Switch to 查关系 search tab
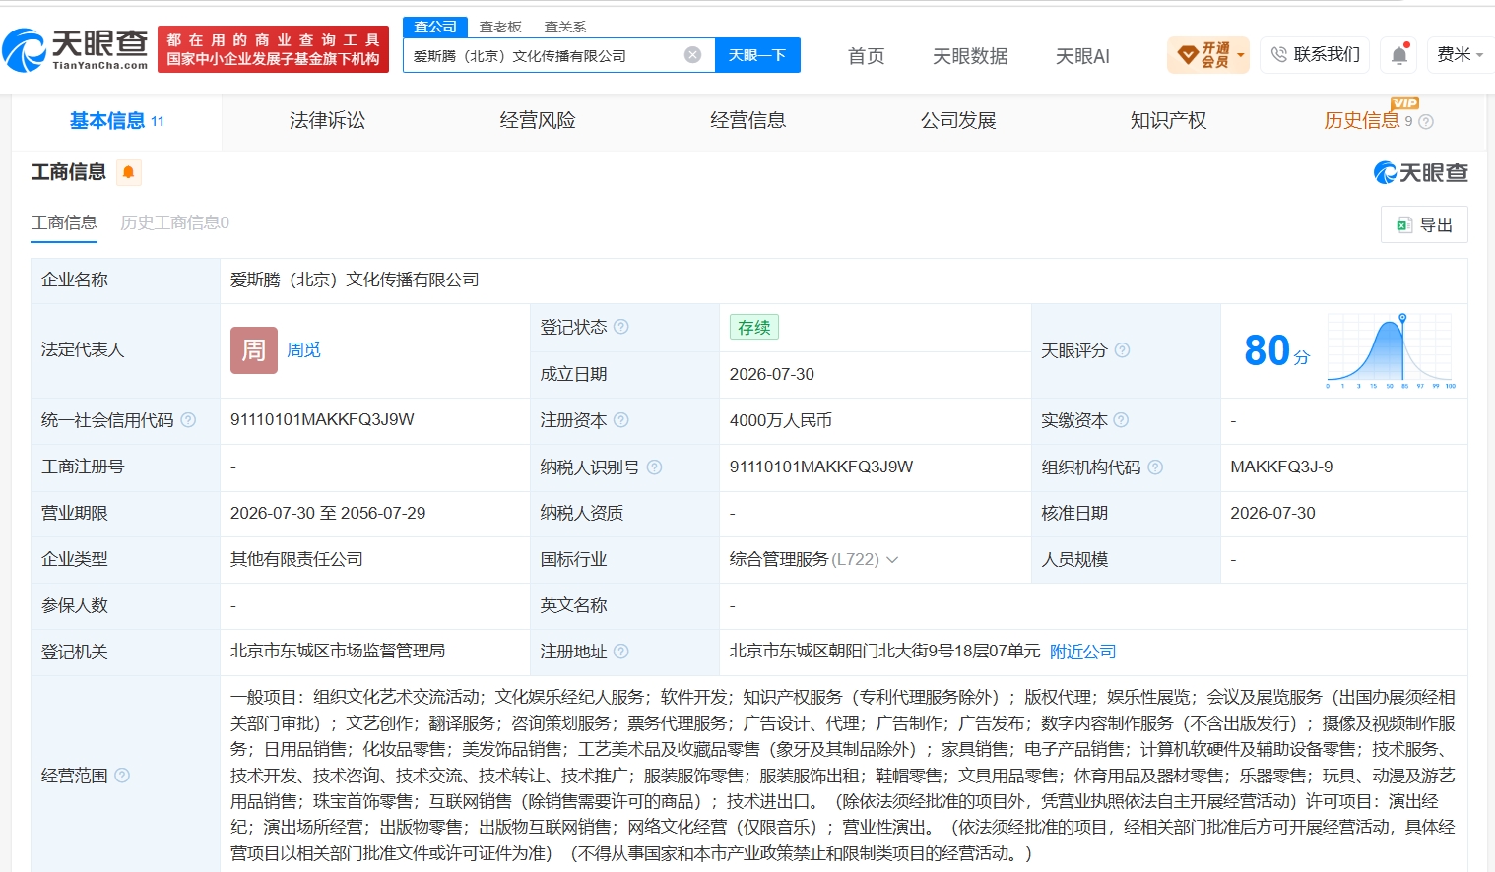Image resolution: width=1495 pixels, height=872 pixels. [565, 27]
